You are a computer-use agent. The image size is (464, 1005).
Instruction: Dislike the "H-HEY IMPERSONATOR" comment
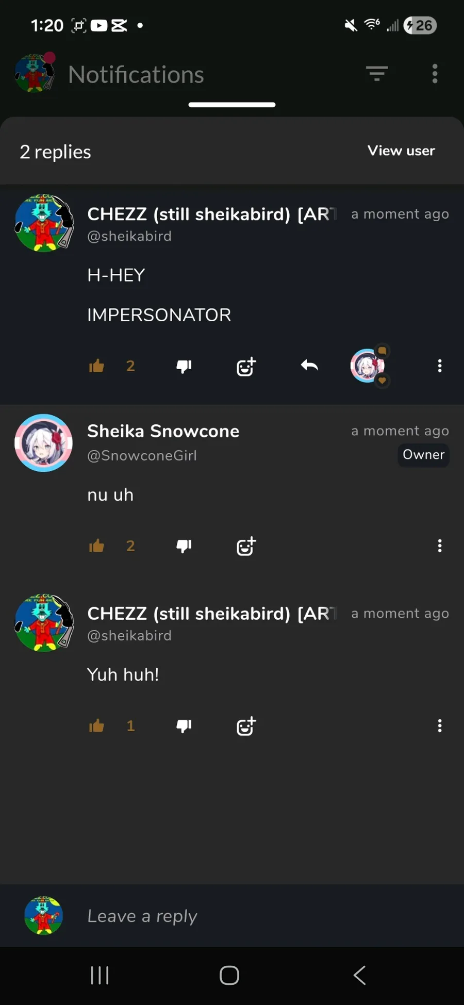[x=184, y=366]
